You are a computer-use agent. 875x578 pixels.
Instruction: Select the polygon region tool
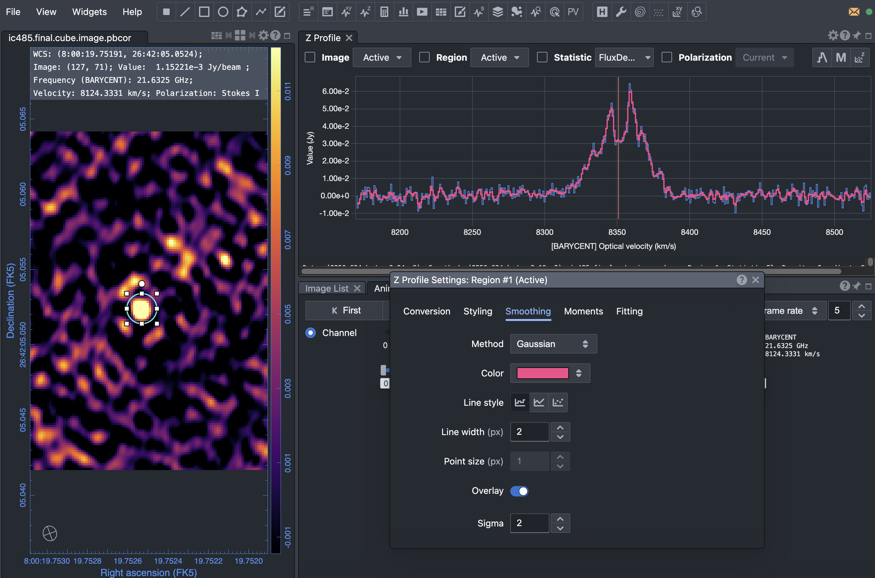242,12
